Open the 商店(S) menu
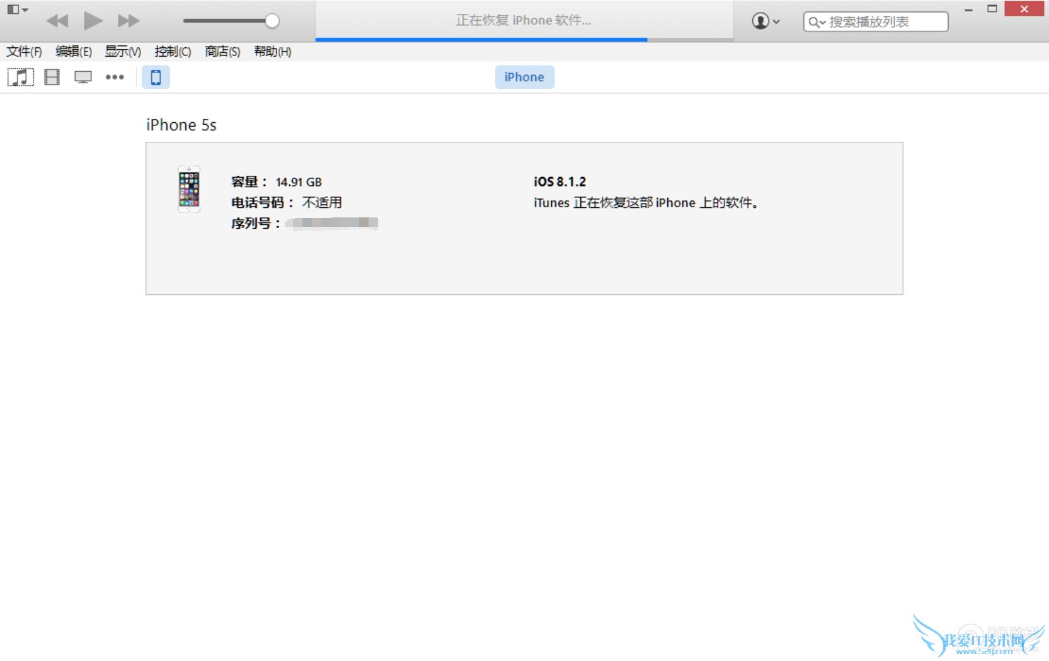Screen dimensions: 1049x661 coord(222,52)
